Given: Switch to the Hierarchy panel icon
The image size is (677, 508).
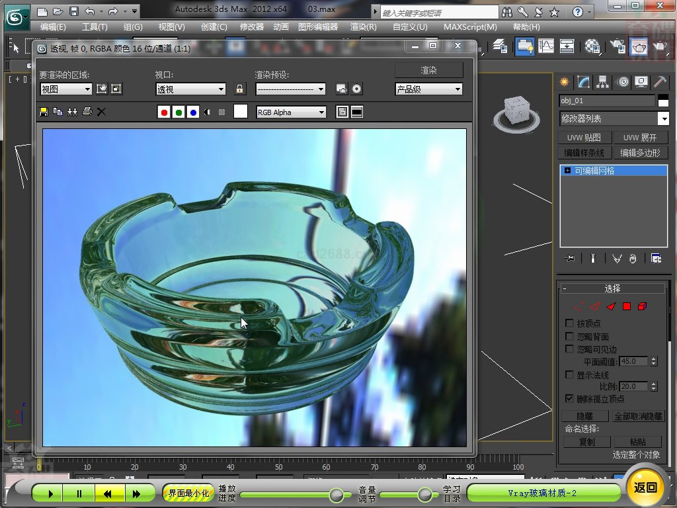Looking at the screenshot, I should tap(602, 82).
